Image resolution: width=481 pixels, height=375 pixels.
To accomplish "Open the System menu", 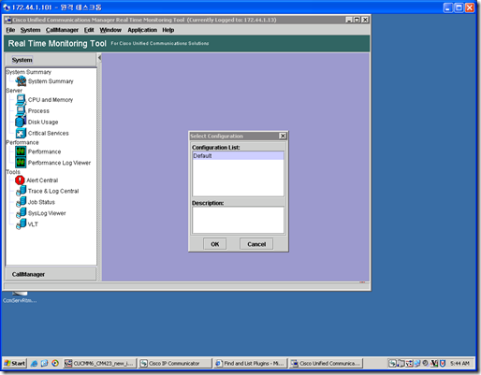I will point(30,30).
